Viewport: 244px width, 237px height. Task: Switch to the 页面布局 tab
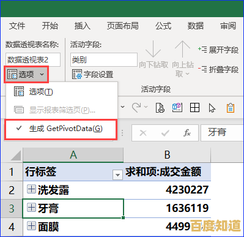point(123,26)
